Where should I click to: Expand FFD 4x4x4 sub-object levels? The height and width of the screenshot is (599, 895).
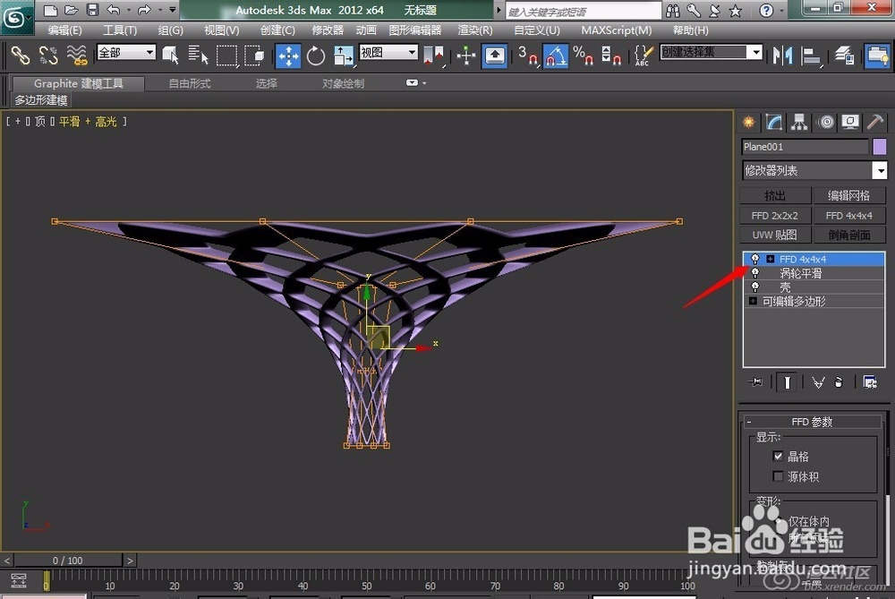tap(770, 259)
